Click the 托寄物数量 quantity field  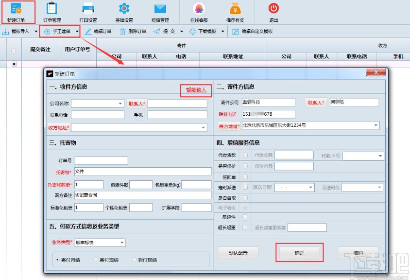click(89, 185)
